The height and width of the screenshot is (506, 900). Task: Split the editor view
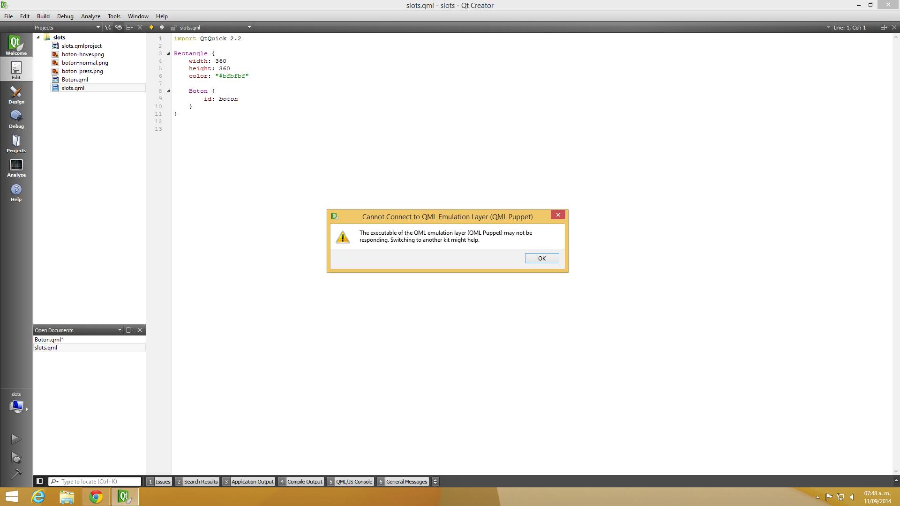tap(884, 27)
